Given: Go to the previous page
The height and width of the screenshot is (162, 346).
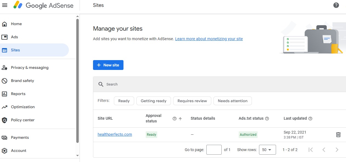Looking at the screenshot, I should [324, 150].
